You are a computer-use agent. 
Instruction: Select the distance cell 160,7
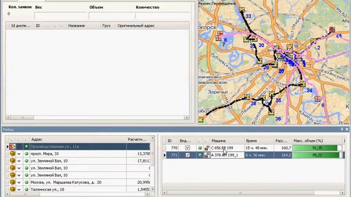pyautogui.click(x=283, y=148)
